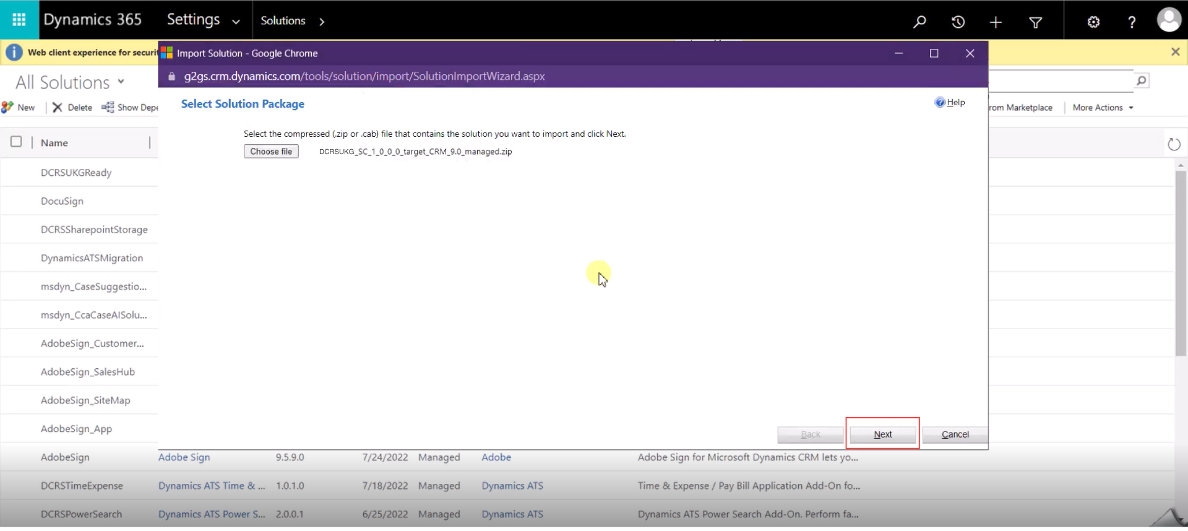Click the info icon in notification banner
The width and height of the screenshot is (1188, 531).
[x=14, y=53]
